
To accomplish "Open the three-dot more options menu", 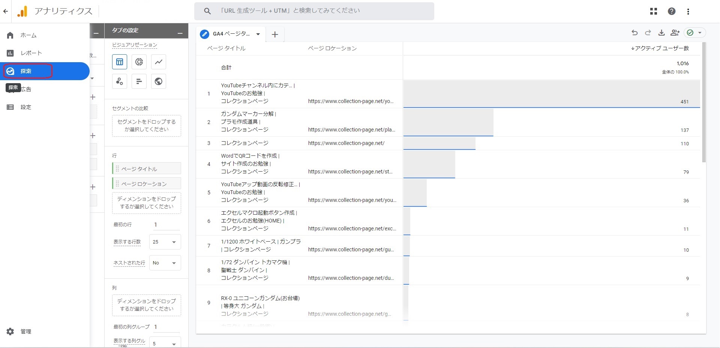I will coord(688,11).
